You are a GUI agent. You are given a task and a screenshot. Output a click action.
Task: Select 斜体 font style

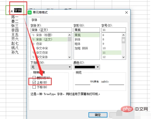[87, 39]
